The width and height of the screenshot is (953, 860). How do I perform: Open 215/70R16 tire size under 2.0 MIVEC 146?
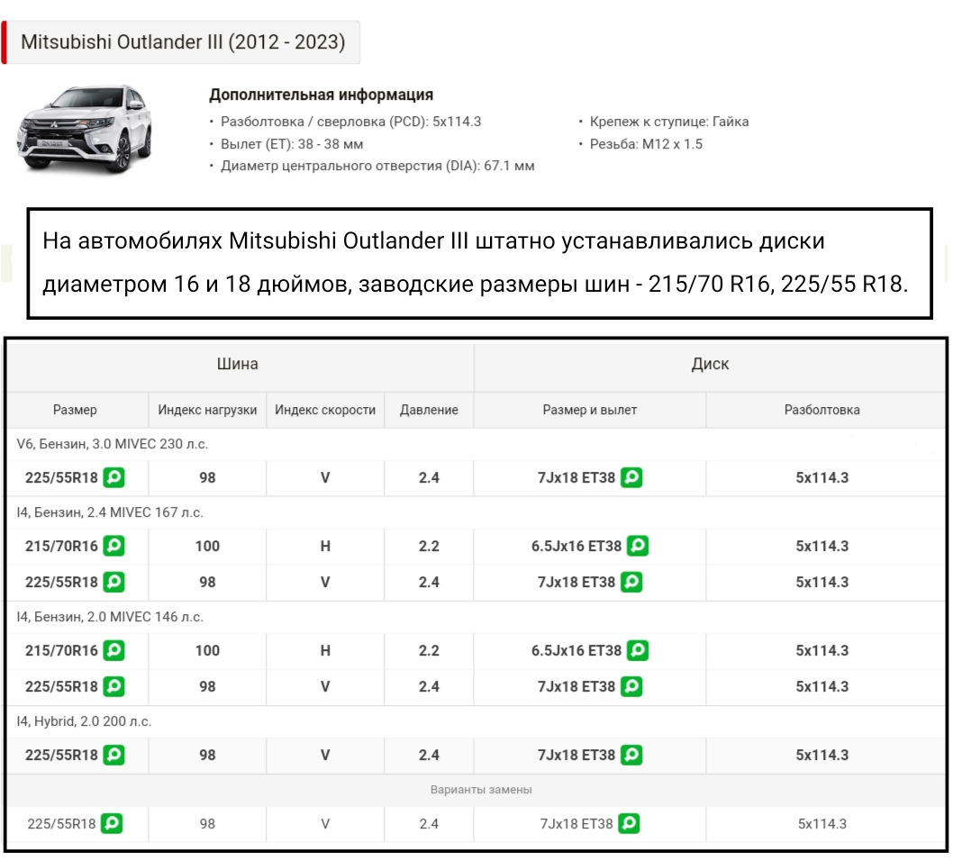pyautogui.click(x=60, y=650)
